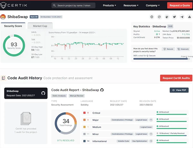Open the Products dropdown menu

(x=109, y=5)
